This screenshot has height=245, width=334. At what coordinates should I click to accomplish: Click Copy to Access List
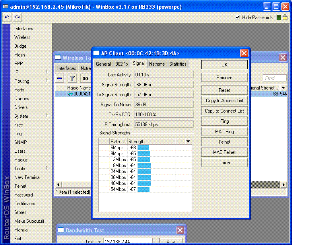(224, 101)
